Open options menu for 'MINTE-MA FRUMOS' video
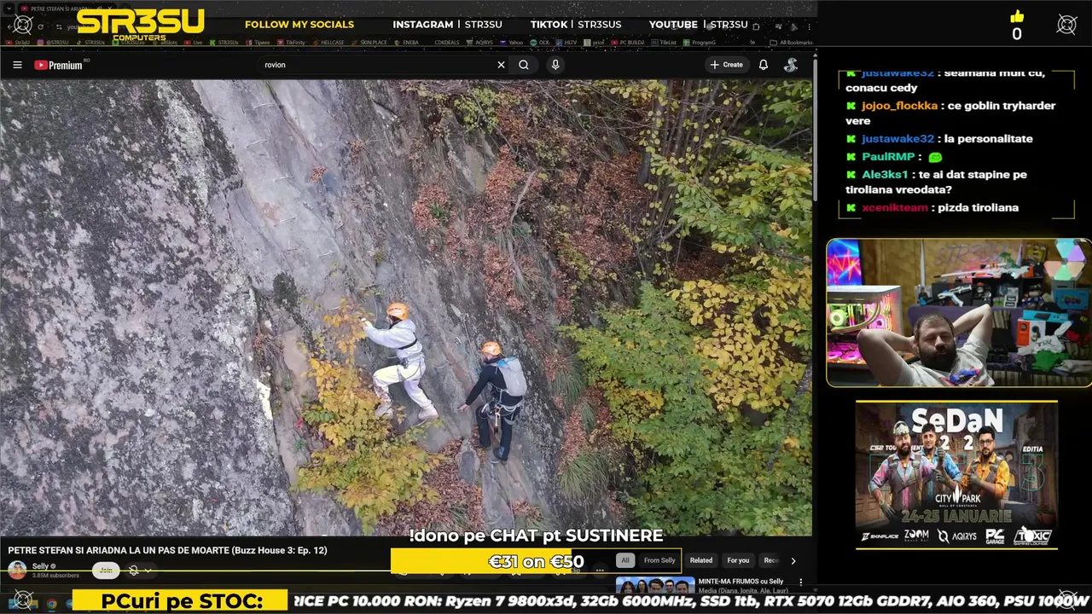This screenshot has height=614, width=1092. [800, 582]
